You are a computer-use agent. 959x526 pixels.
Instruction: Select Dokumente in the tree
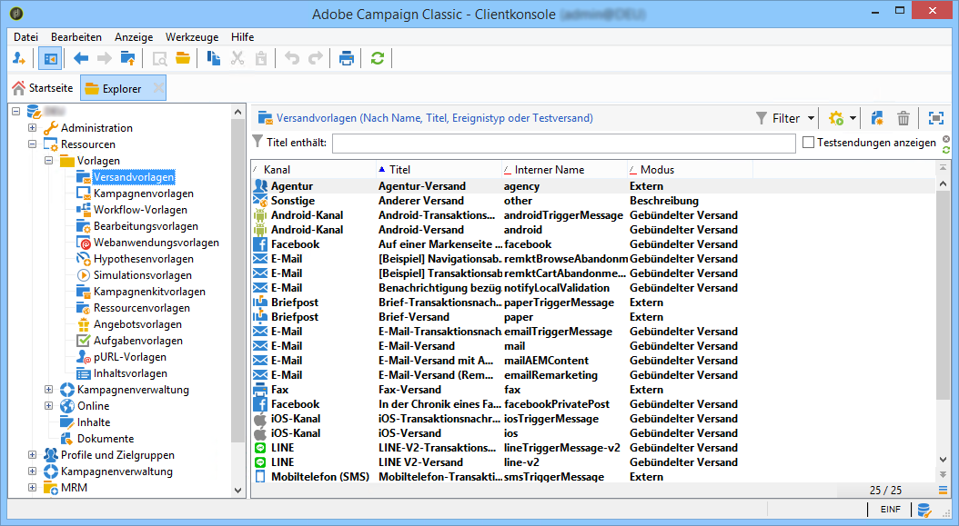(x=106, y=439)
